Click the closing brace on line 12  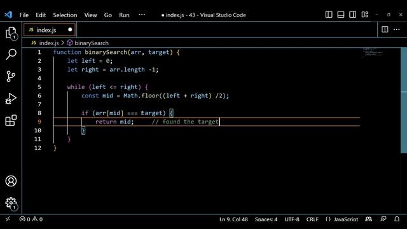(55, 148)
